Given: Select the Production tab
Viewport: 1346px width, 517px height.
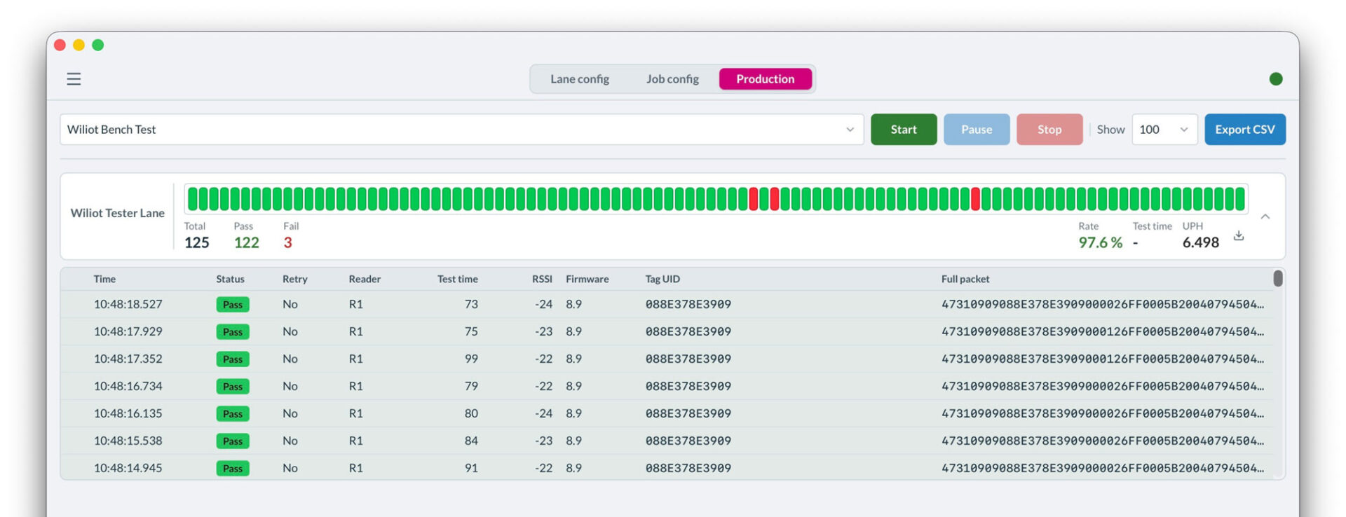Looking at the screenshot, I should pyautogui.click(x=766, y=79).
